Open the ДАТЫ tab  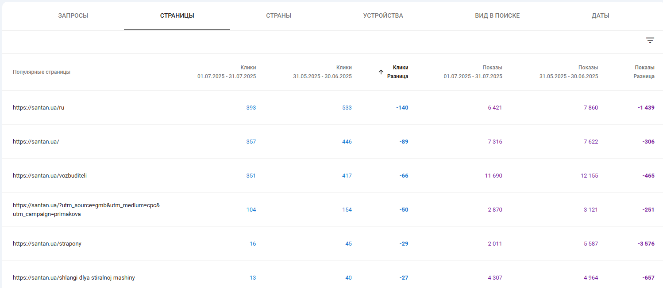600,15
